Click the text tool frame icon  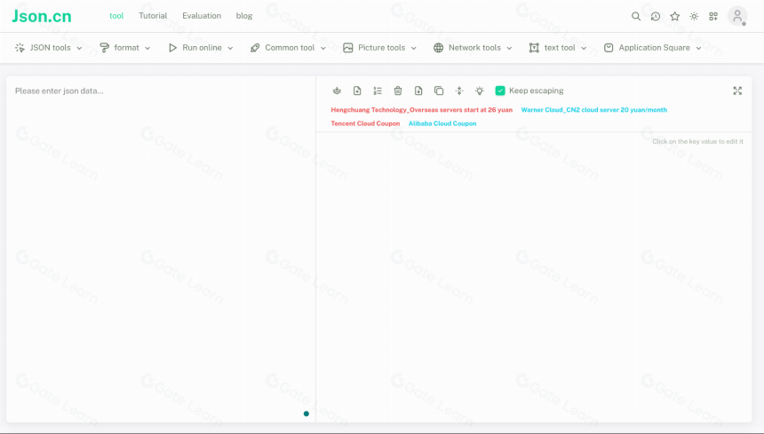click(534, 48)
